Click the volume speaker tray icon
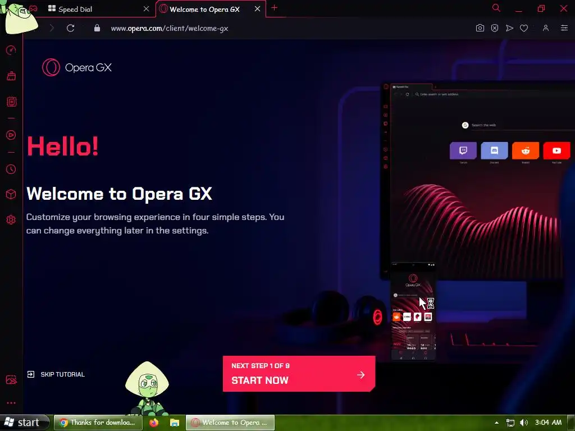Screen dimensions: 575x431 (524, 423)
